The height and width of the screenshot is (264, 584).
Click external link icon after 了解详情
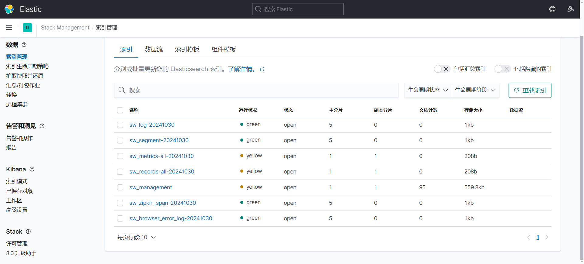262,69
